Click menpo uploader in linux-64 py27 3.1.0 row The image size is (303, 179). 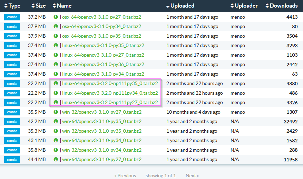[238, 55]
